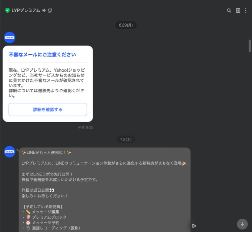The height and width of the screenshot is (232, 252).
Task: Click the 【予定している新特典】 heading
Action: [x=43, y=207]
